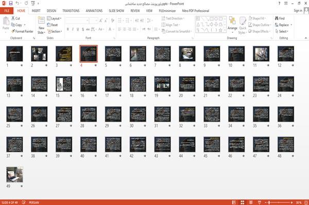Viewport: 309px width, 205px height.
Task: Click the Cut command
Action: pos(15,18)
